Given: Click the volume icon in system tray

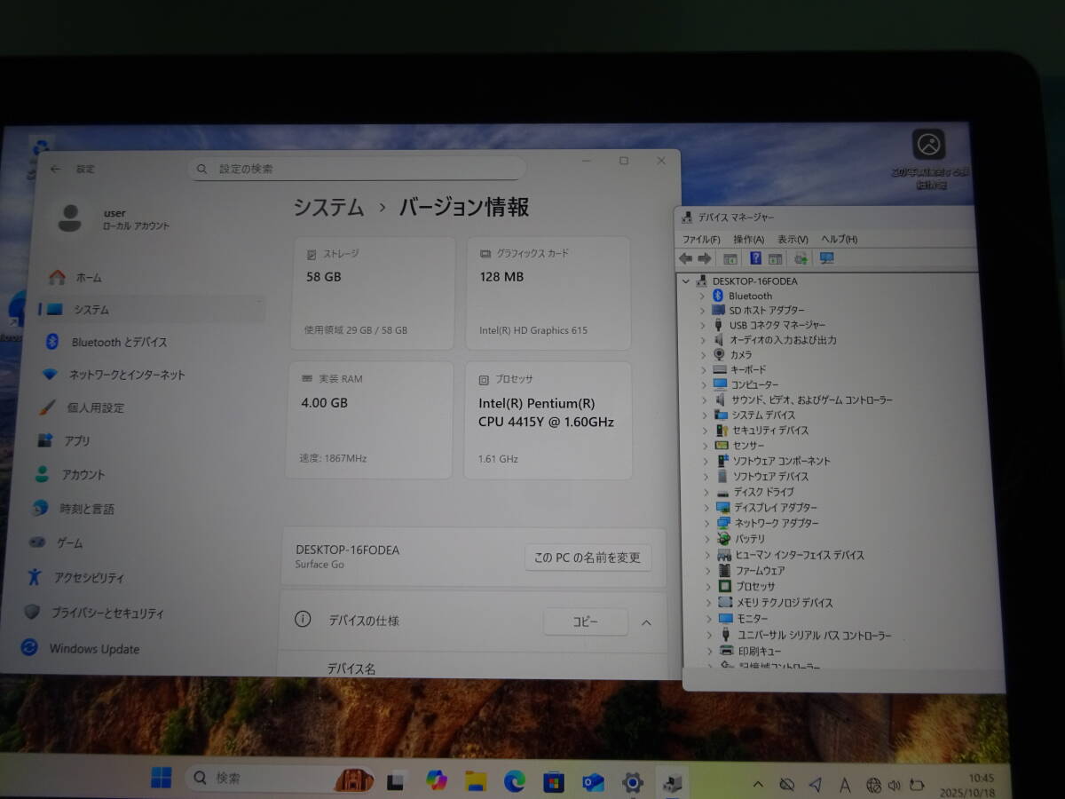Looking at the screenshot, I should (x=895, y=786).
